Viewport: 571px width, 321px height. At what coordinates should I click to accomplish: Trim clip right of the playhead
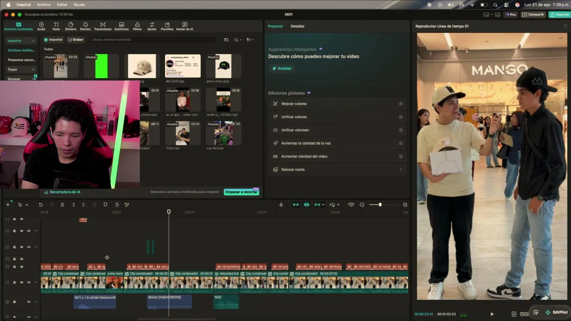pos(83,205)
